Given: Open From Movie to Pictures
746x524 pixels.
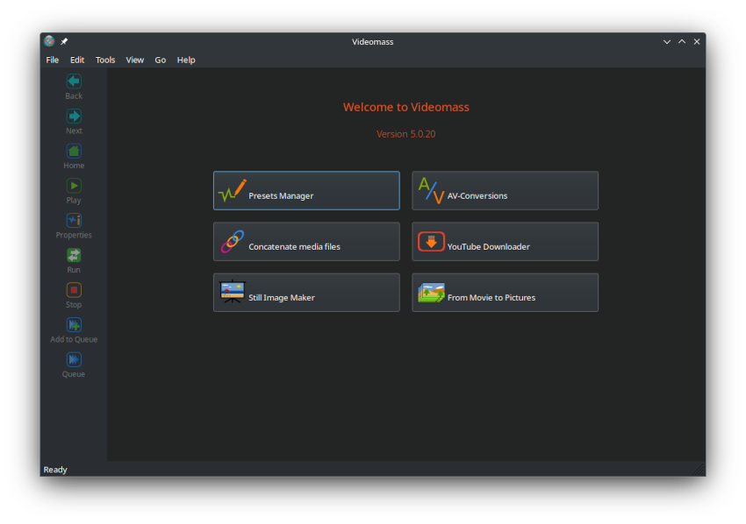Looking at the screenshot, I should pyautogui.click(x=505, y=292).
